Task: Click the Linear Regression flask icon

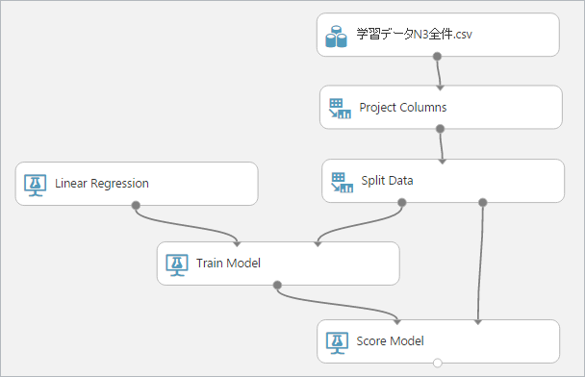Action: tap(35, 185)
